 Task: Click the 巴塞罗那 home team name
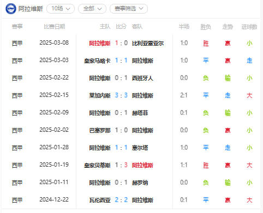tap(100, 130)
